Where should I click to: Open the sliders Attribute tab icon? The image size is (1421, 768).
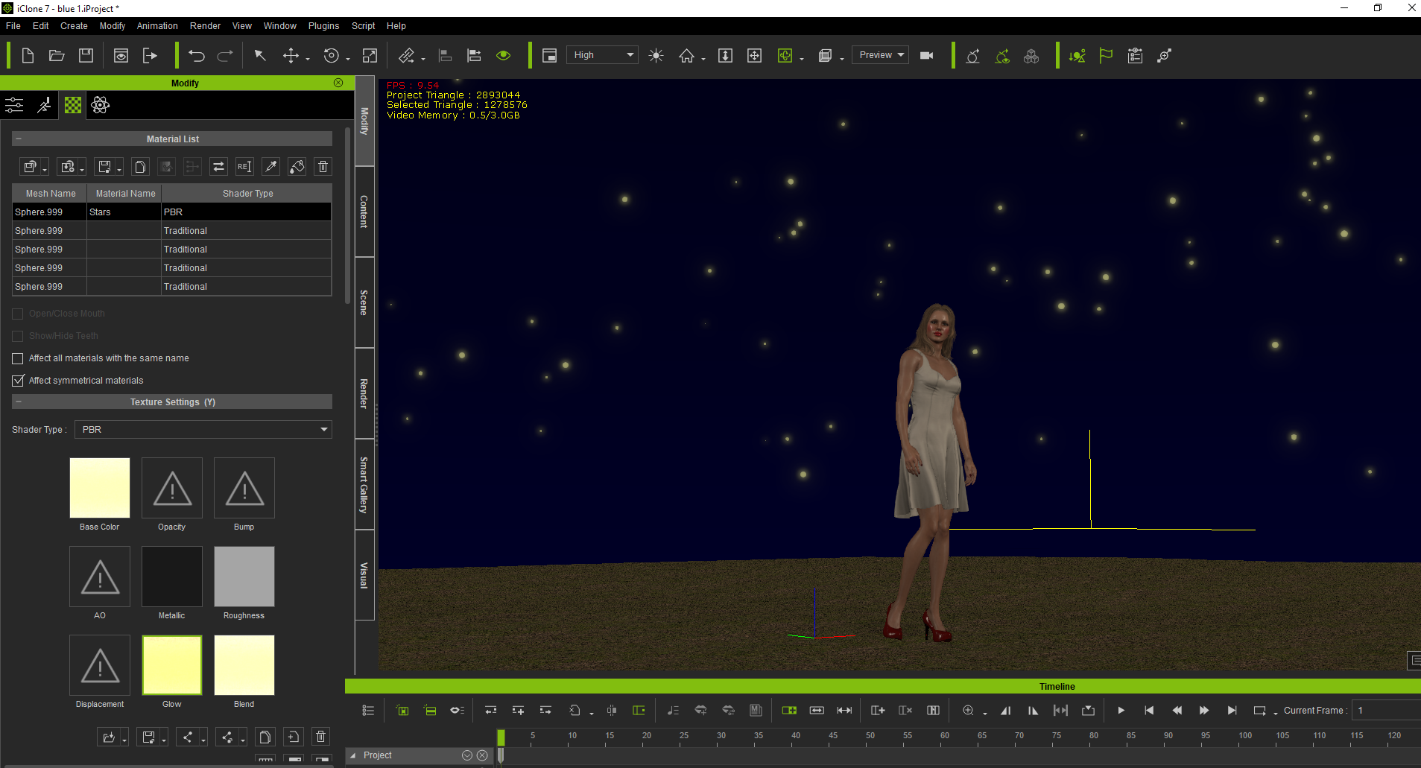point(15,105)
